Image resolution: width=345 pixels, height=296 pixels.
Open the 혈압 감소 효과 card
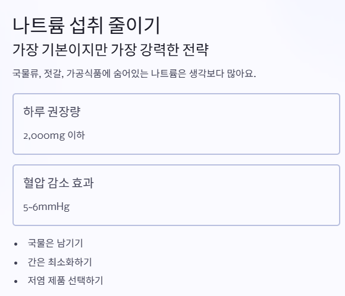pyautogui.click(x=177, y=195)
